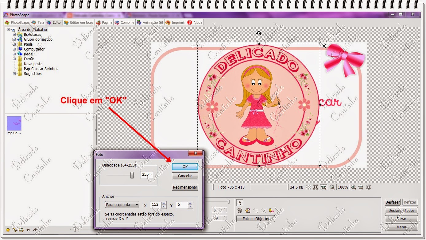Expand the Paula folder node
Image resolution: width=426 pixels, height=240 pixels.
[14, 44]
